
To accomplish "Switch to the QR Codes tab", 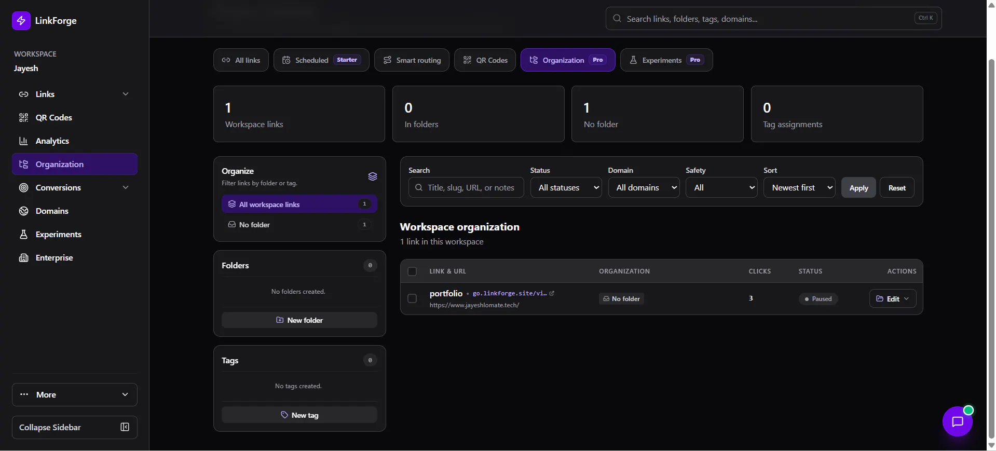I will 485,60.
